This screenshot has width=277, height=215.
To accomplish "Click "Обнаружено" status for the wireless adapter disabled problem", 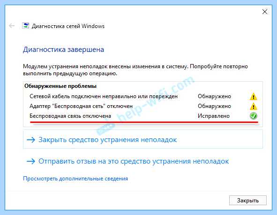I will [214, 106].
